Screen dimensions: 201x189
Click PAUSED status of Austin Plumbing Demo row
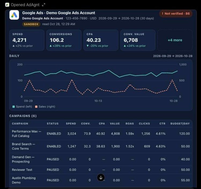click(x=53, y=180)
